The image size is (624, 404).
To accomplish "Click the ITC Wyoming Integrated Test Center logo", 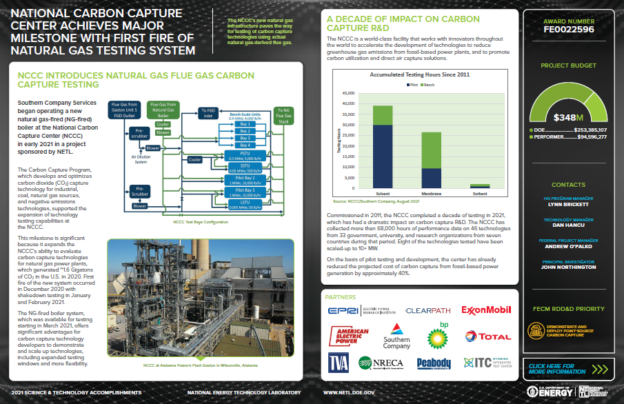I will [x=485, y=363].
